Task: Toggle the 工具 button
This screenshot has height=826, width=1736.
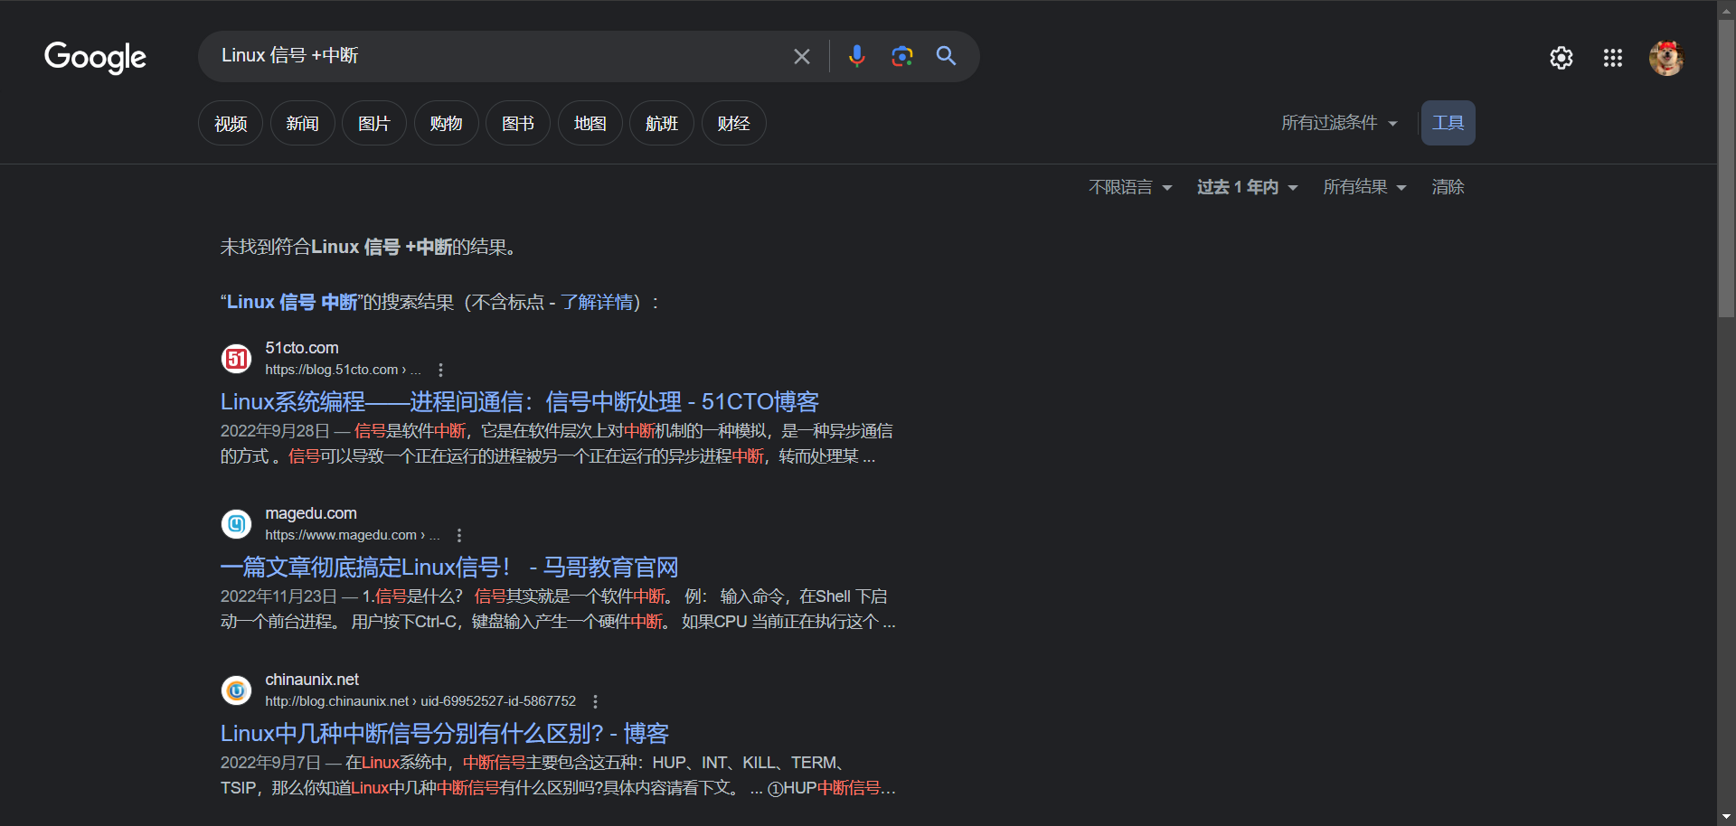Action: (1448, 123)
